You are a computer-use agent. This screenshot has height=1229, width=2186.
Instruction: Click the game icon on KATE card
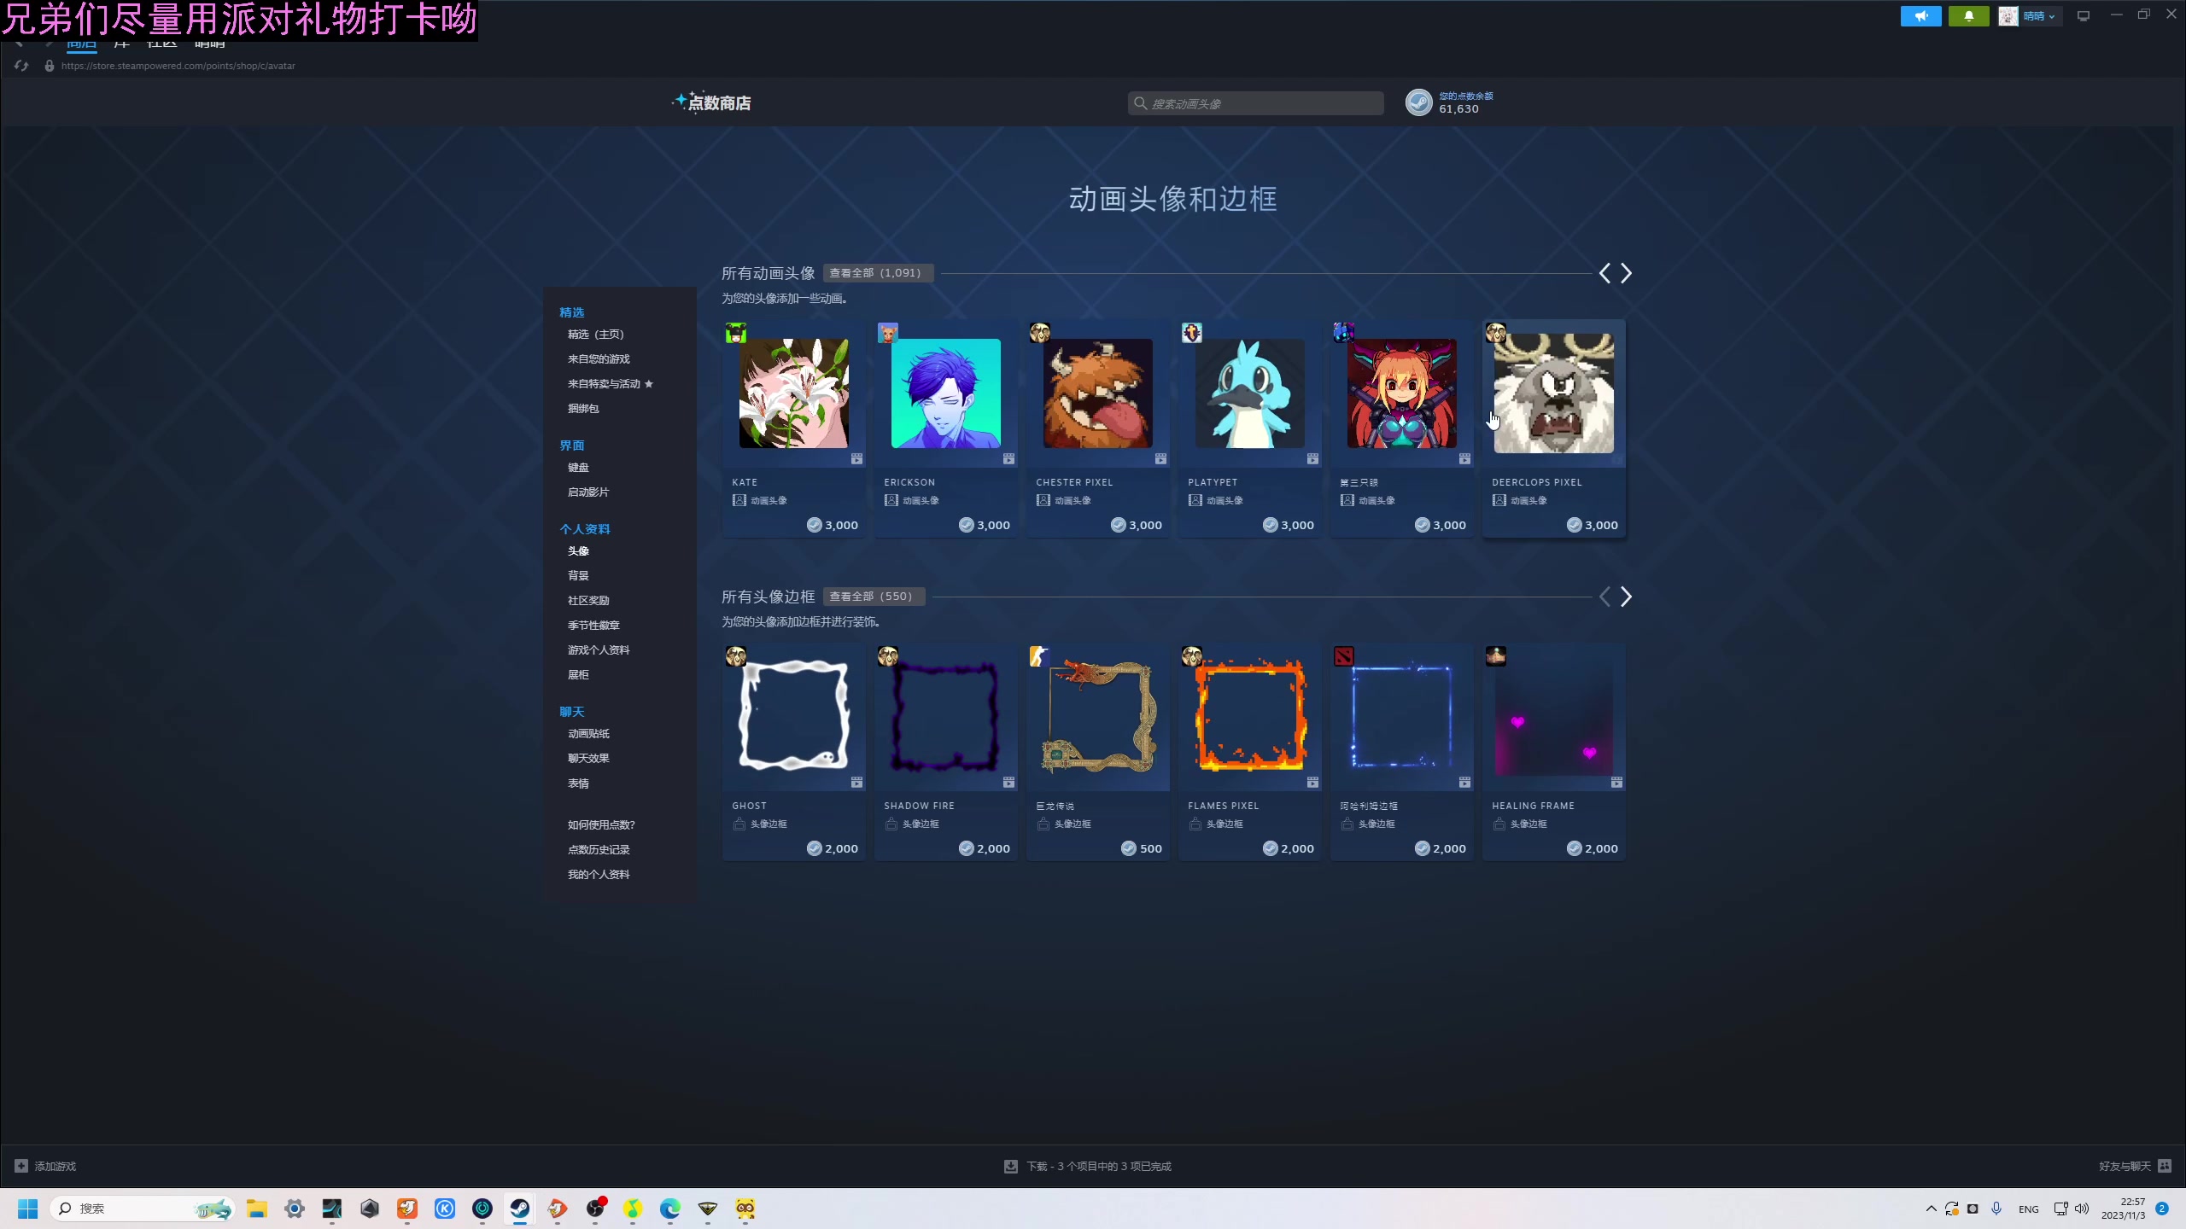click(735, 333)
